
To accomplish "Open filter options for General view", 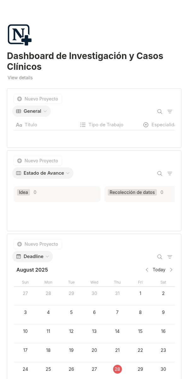I will pyautogui.click(x=170, y=111).
